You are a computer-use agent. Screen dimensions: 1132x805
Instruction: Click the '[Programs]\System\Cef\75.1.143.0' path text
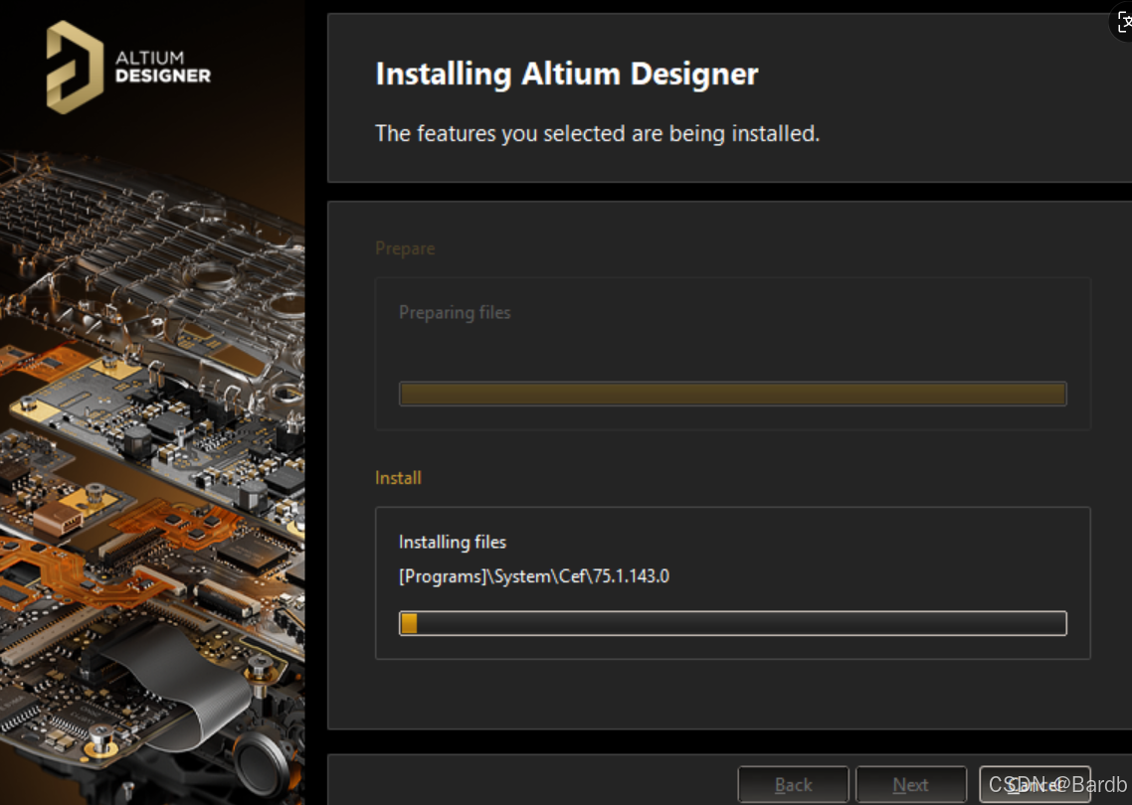point(534,576)
